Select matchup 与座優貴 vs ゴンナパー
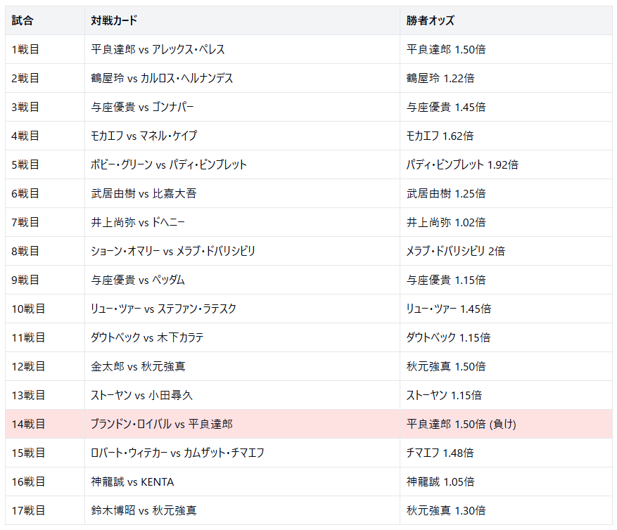This screenshot has width=617, height=530. (x=142, y=107)
